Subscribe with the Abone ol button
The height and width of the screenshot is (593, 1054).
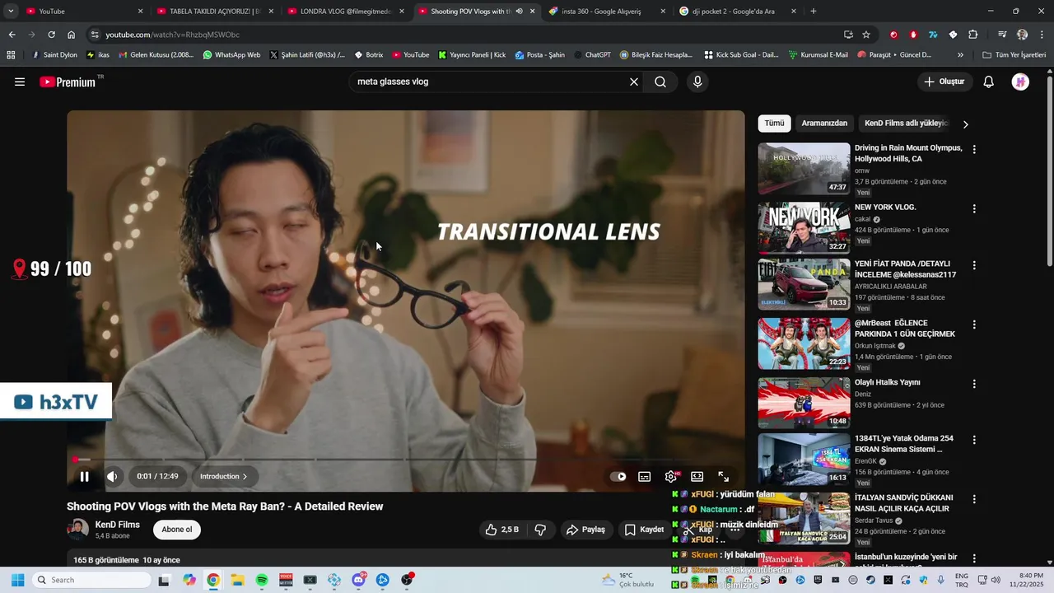[x=177, y=530]
